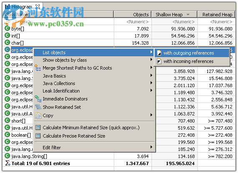Click the Merge Shortest Paths to GC Roots icon
Image resolution: width=238 pixels, height=173 pixels.
coord(38,68)
